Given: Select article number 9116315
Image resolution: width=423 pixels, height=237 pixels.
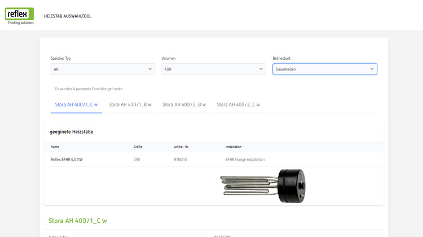Looking at the screenshot, I should [x=180, y=160].
